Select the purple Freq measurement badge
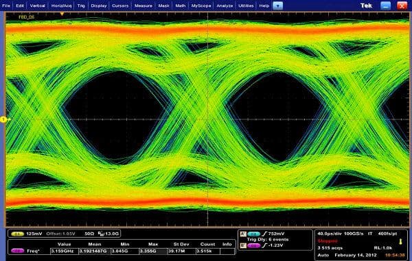The image size is (412, 261). tap(17, 251)
